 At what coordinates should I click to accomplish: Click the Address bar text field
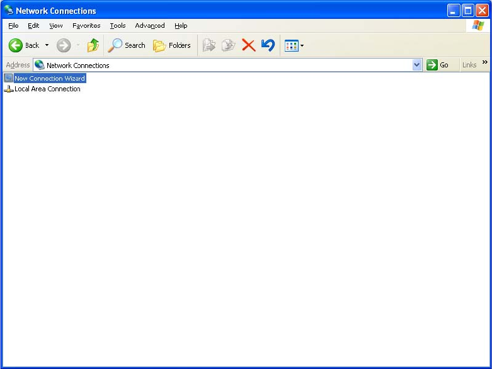223,65
